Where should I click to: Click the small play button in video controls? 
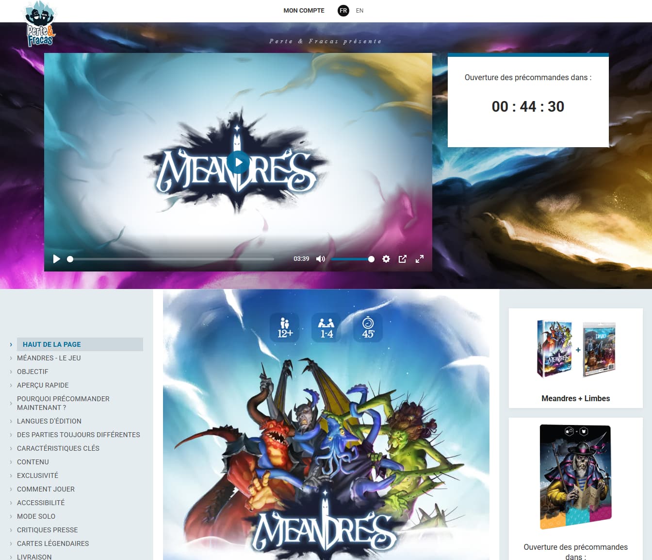pyautogui.click(x=57, y=259)
